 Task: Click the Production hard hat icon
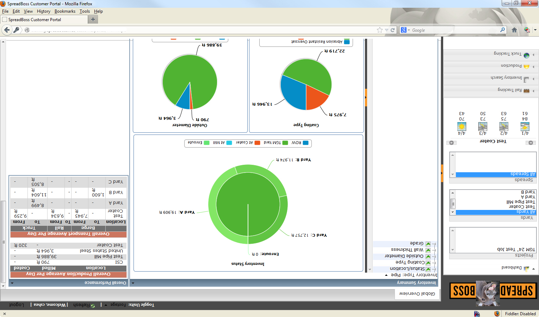pos(527,67)
